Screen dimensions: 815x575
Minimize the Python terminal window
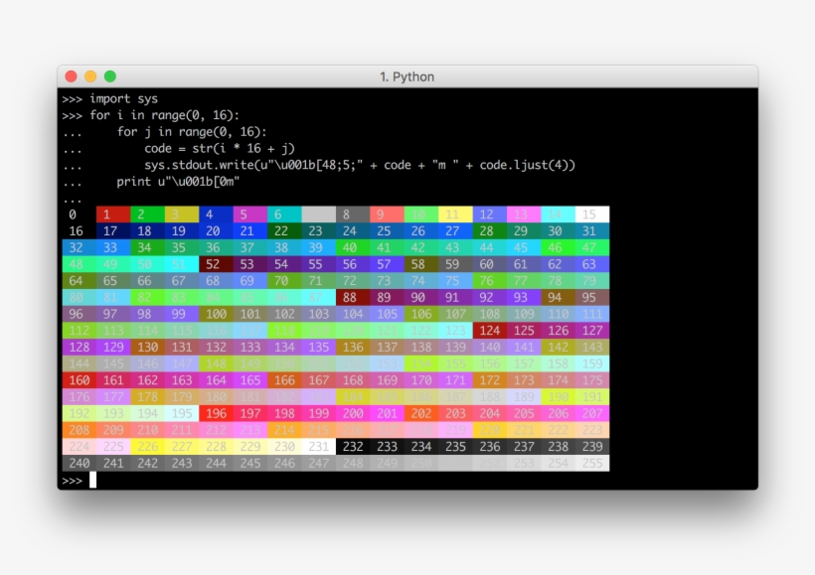pos(88,74)
